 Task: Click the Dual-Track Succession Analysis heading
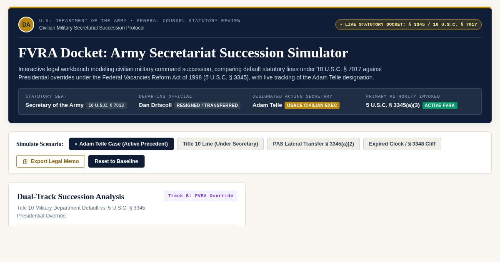[71, 197]
